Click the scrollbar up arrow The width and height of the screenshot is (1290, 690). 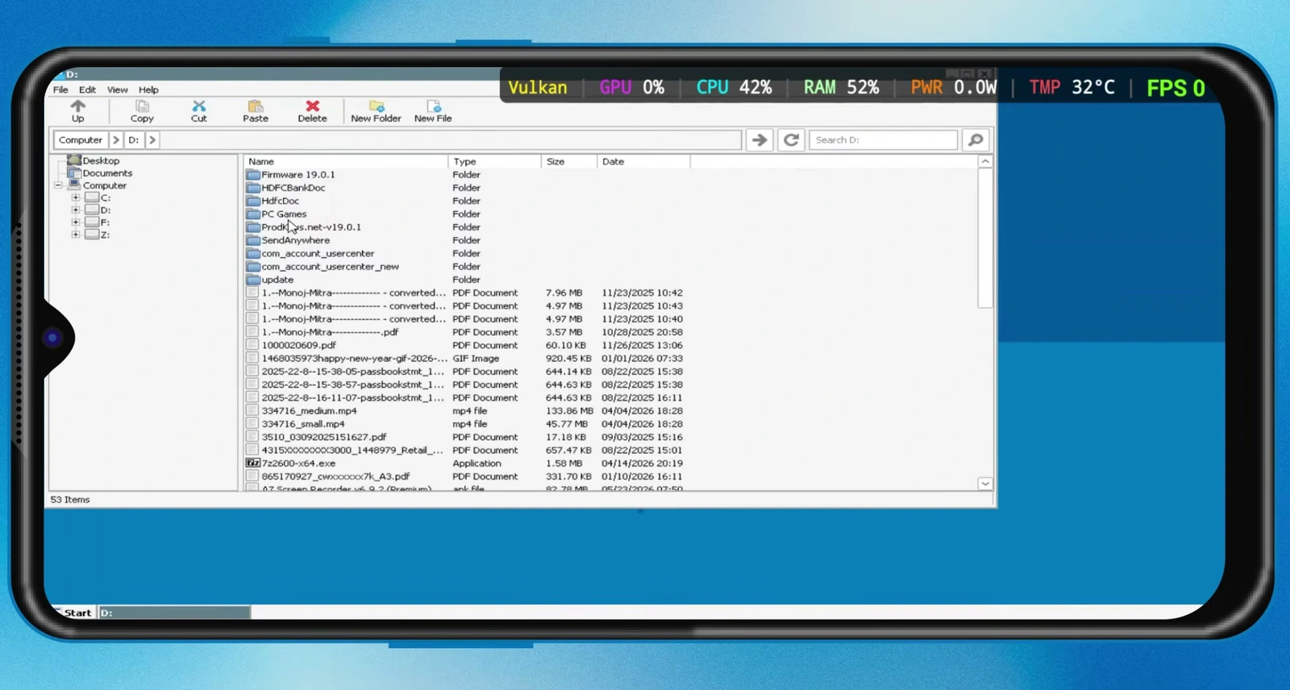click(x=985, y=162)
